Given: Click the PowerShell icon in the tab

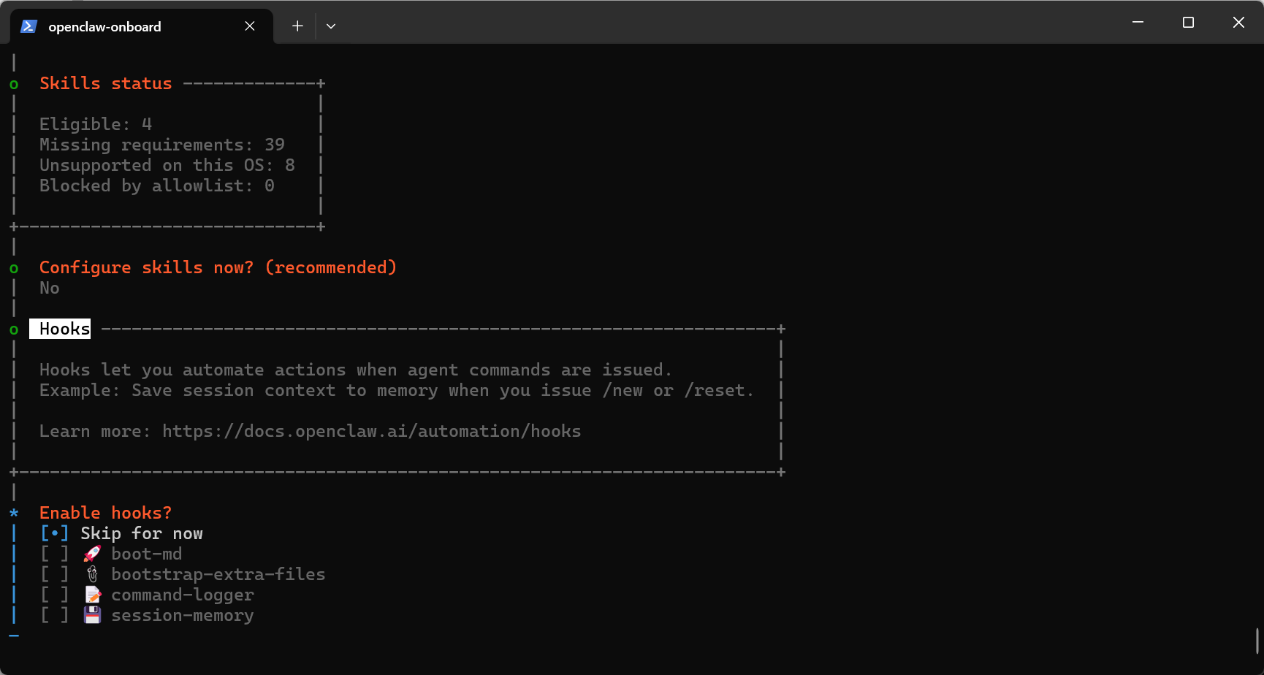Looking at the screenshot, I should (28, 26).
